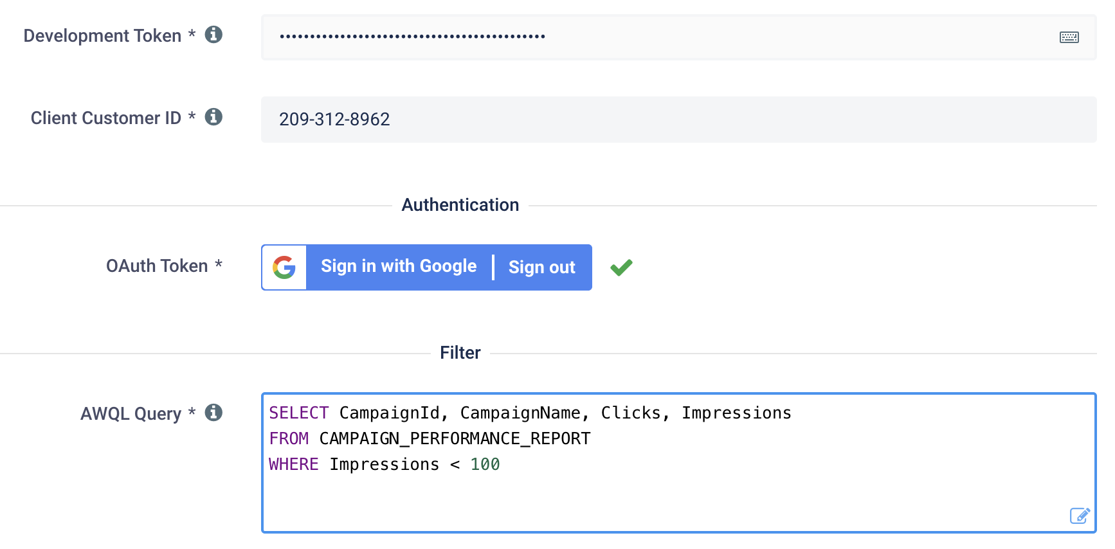This screenshot has width=1115, height=549.
Task: Click inside the AWQL Query editor
Action: click(x=678, y=463)
